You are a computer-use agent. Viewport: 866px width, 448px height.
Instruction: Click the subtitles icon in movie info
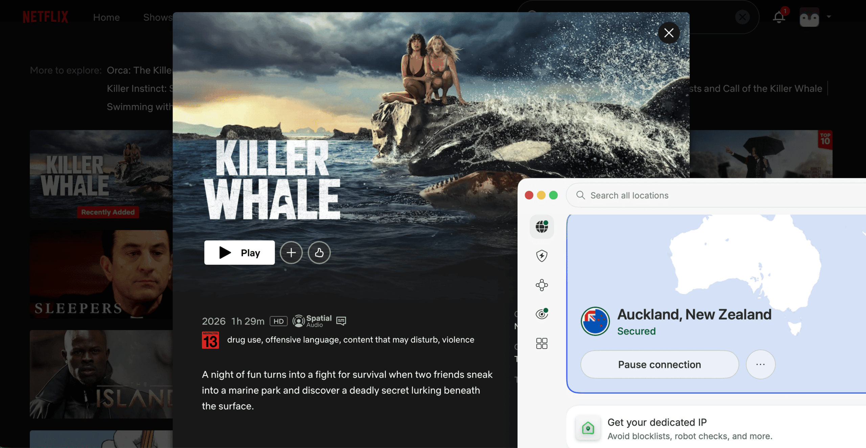coord(341,321)
